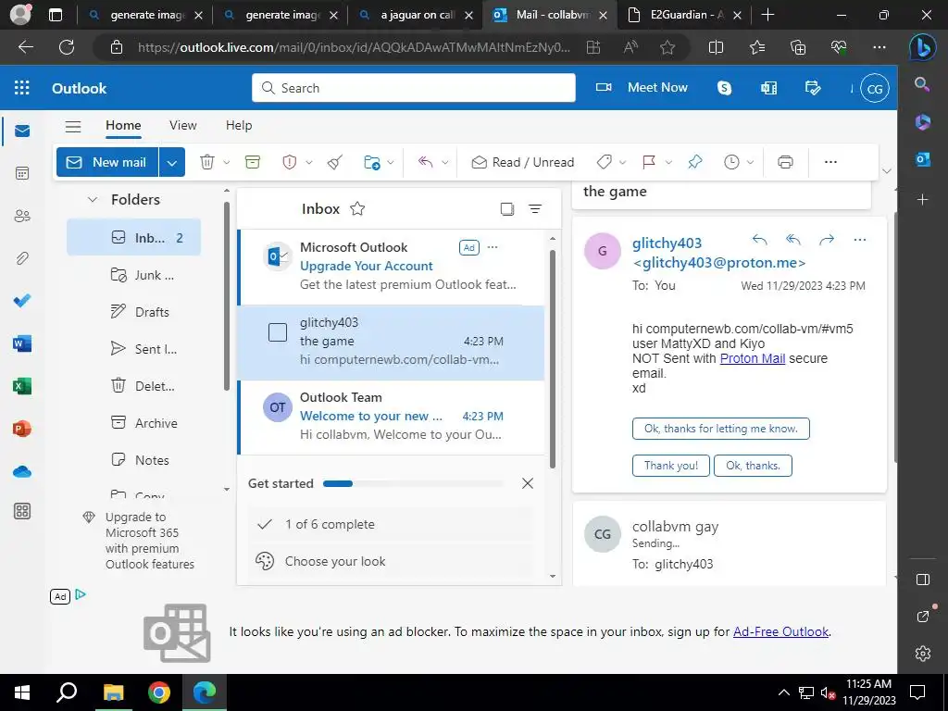
Task: Open Files attachment icon in left rail
Action: pyautogui.click(x=22, y=258)
